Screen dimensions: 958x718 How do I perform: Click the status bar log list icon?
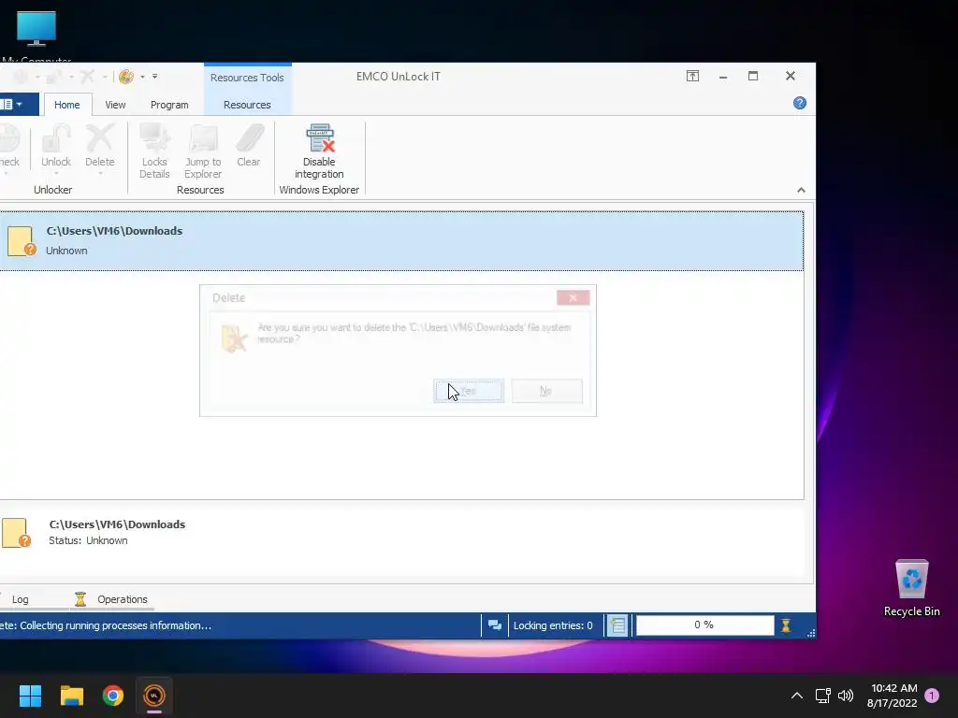pos(617,625)
